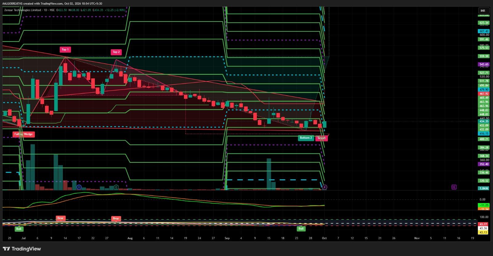Click the 'Bull' signal label near September 23
The width and height of the screenshot is (493, 256).
point(301,229)
